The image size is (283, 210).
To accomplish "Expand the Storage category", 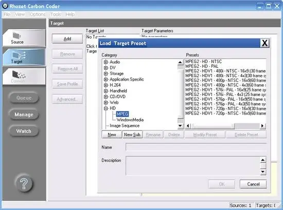I will pos(106,73).
